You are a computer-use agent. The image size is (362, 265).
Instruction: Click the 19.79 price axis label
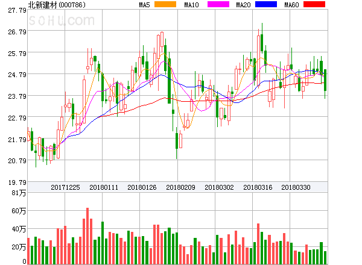tap(17, 182)
